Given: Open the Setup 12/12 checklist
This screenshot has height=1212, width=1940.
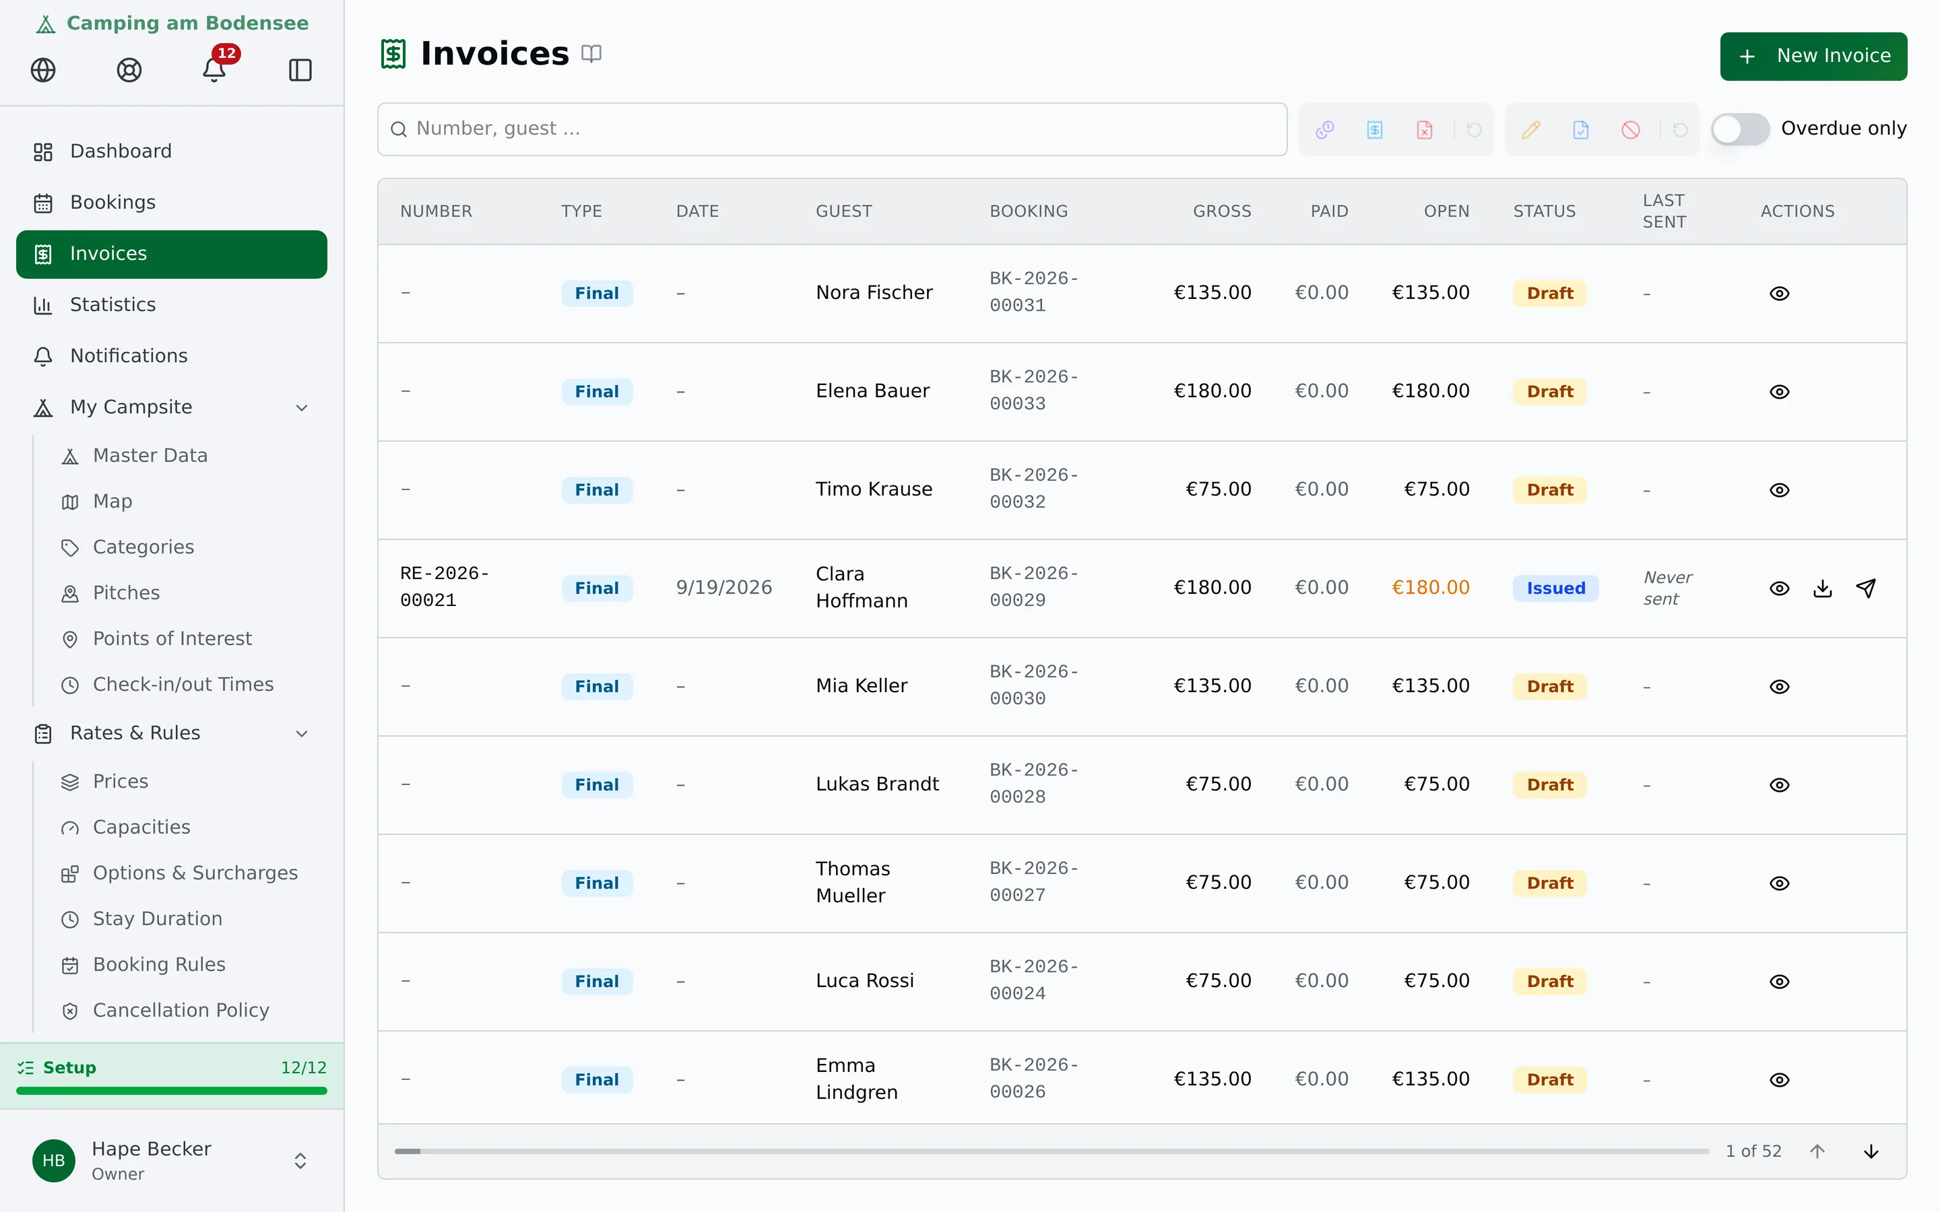Looking at the screenshot, I should click(172, 1076).
